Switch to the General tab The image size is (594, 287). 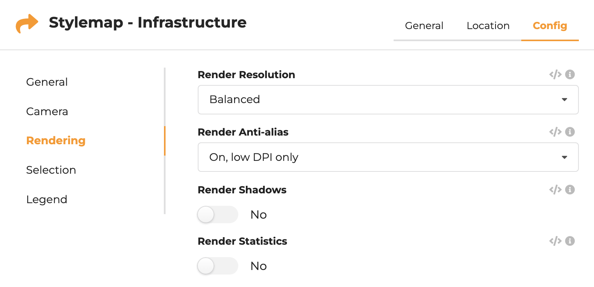point(424,26)
